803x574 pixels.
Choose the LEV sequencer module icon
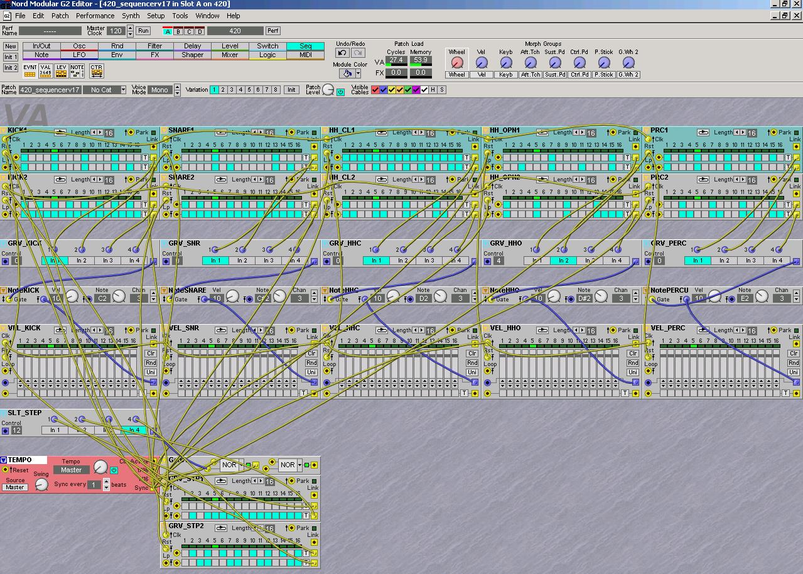61,71
